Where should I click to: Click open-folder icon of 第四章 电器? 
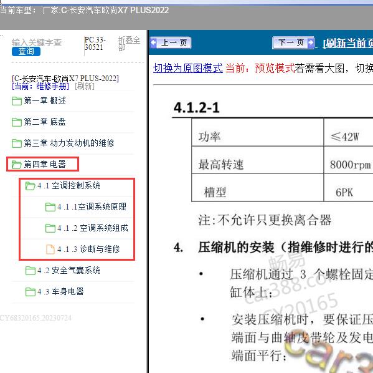[17, 165]
